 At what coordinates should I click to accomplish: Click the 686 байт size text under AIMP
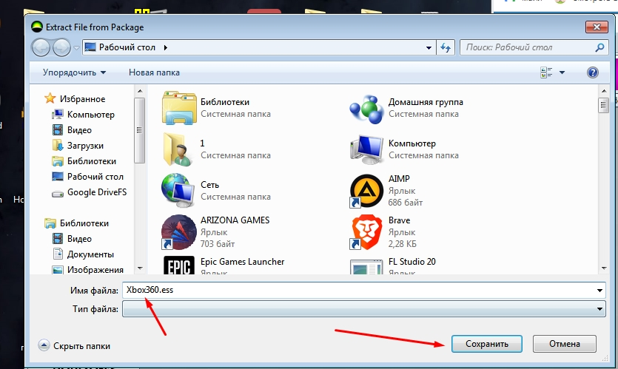pyautogui.click(x=405, y=203)
